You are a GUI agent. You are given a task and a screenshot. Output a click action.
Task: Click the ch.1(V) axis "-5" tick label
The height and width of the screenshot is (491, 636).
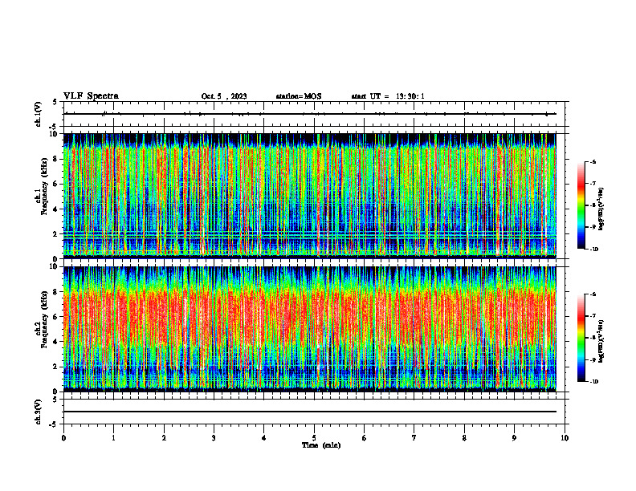tap(54, 127)
